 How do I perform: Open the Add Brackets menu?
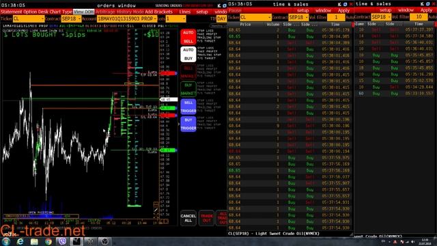point(158,12)
